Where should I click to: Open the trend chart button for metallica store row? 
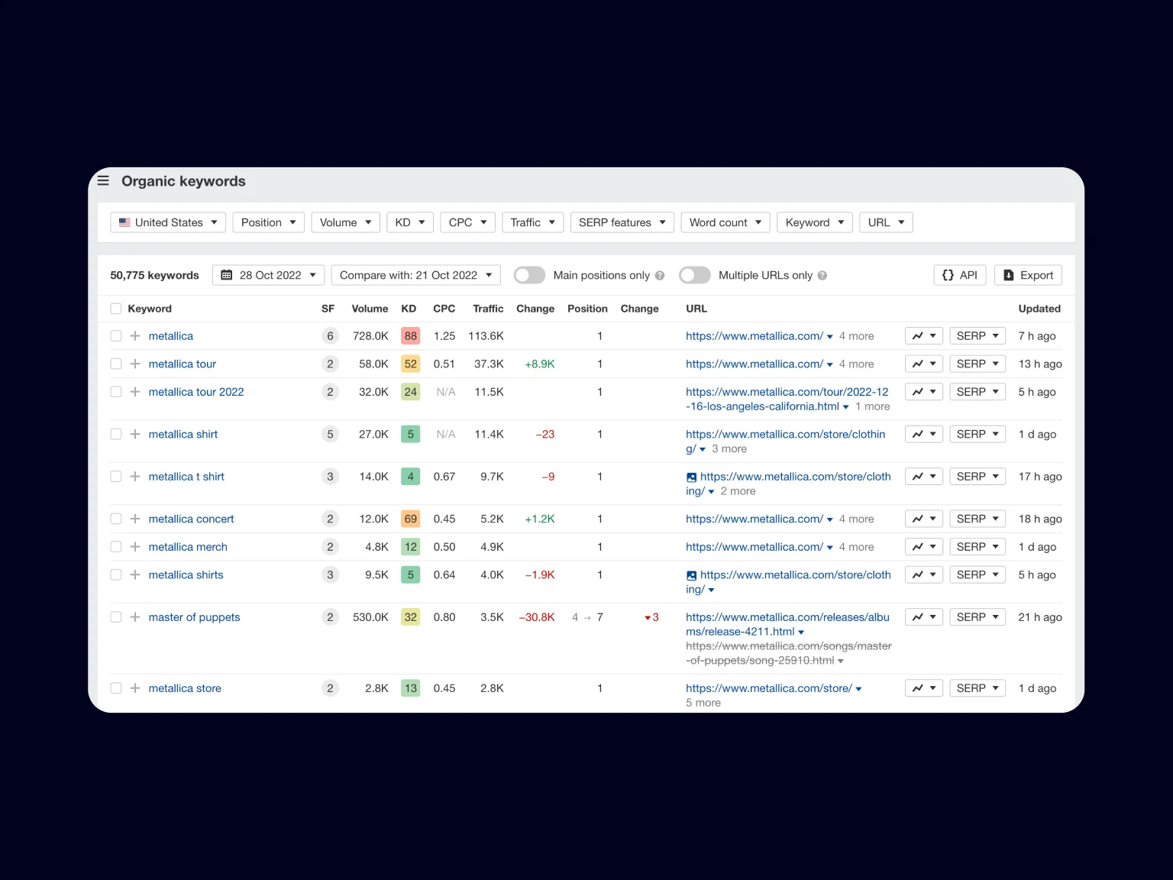tap(924, 688)
